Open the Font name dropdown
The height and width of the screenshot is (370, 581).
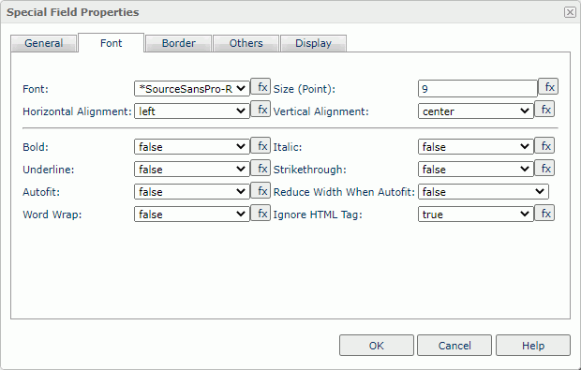[191, 89]
